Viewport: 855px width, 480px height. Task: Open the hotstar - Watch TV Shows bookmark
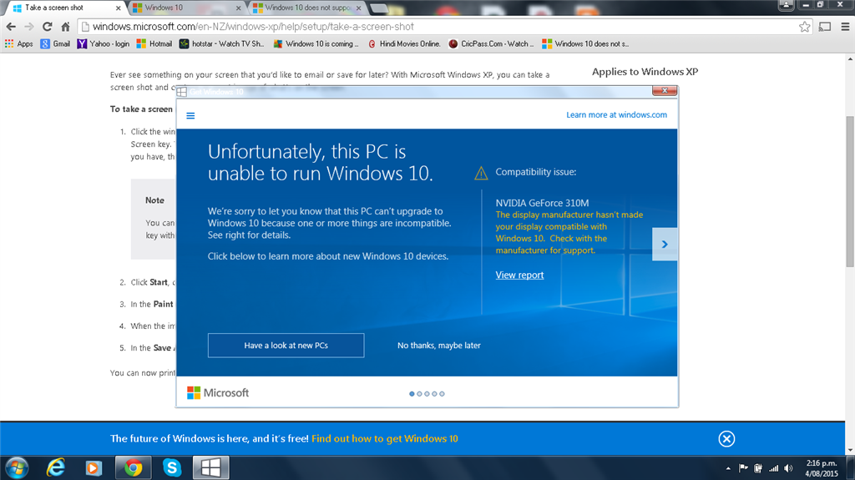(x=222, y=43)
